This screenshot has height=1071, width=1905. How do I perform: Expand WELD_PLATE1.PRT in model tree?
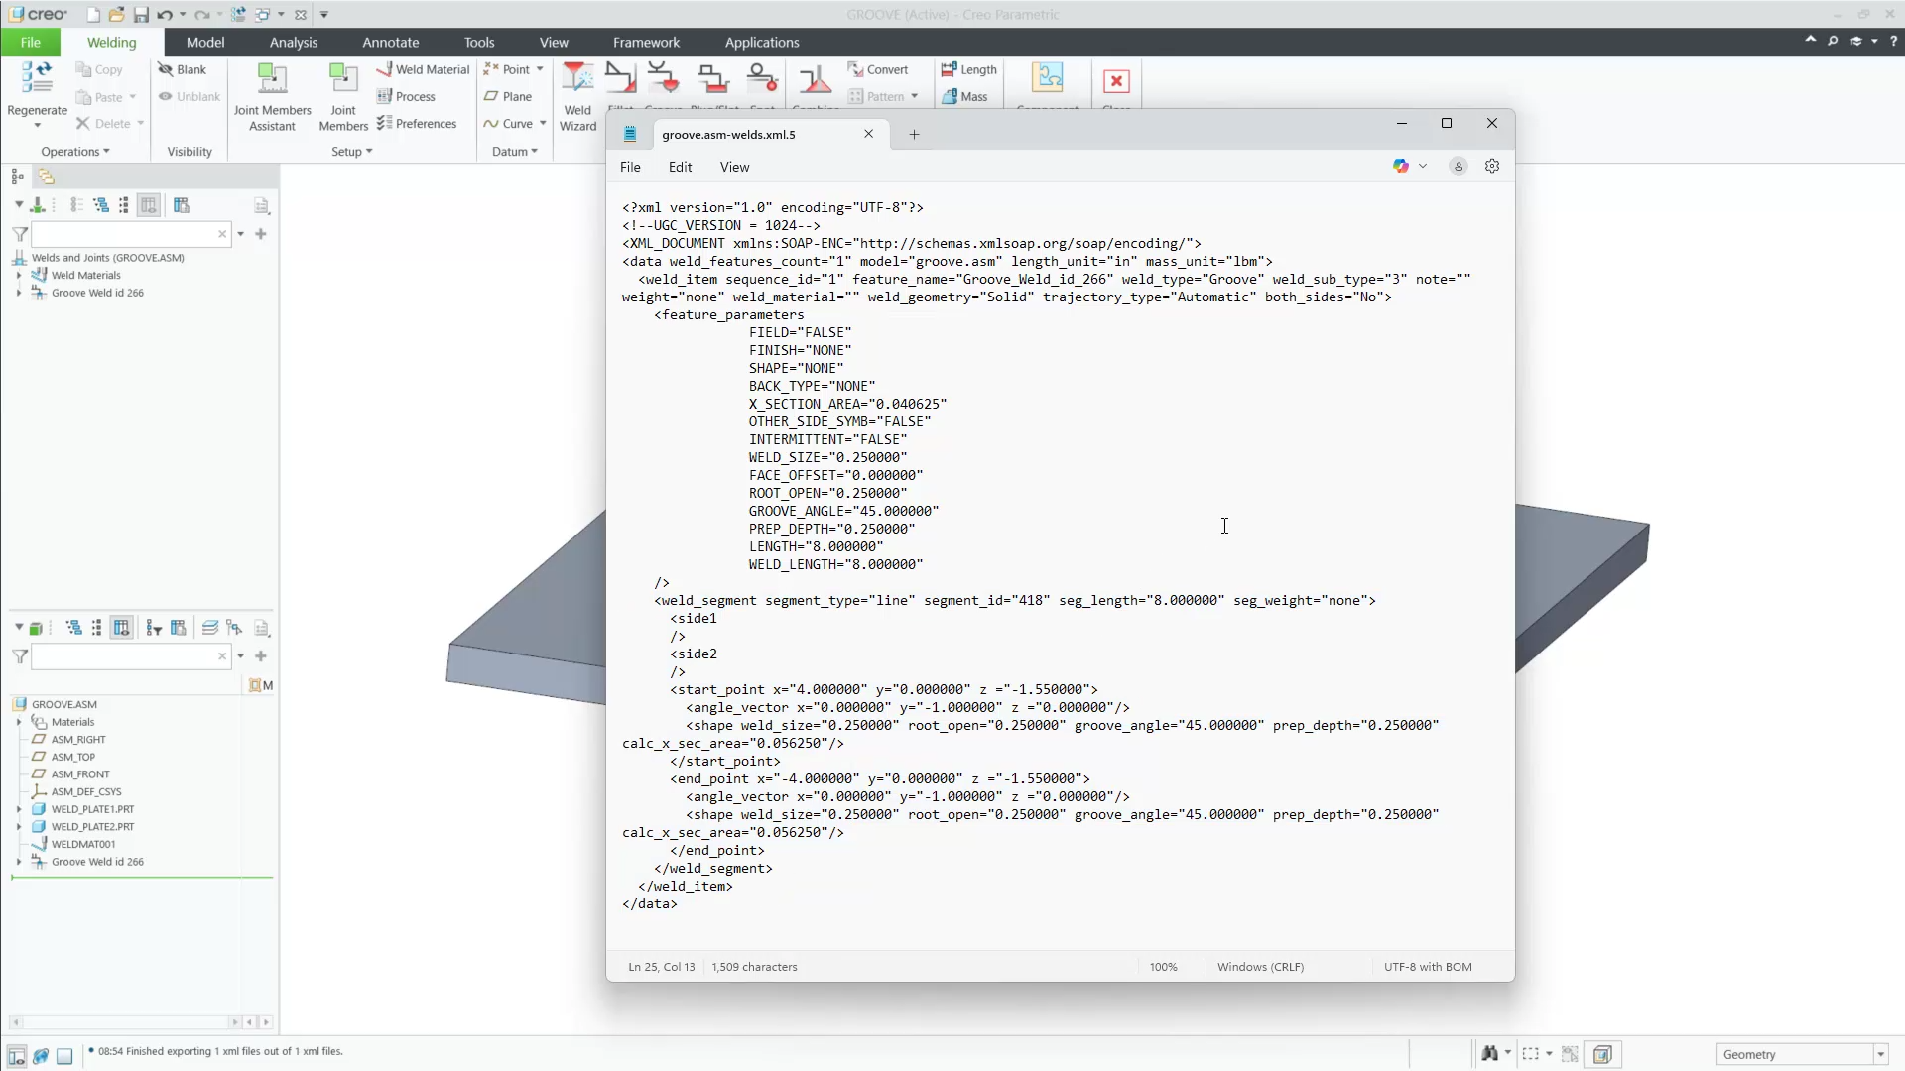(19, 809)
